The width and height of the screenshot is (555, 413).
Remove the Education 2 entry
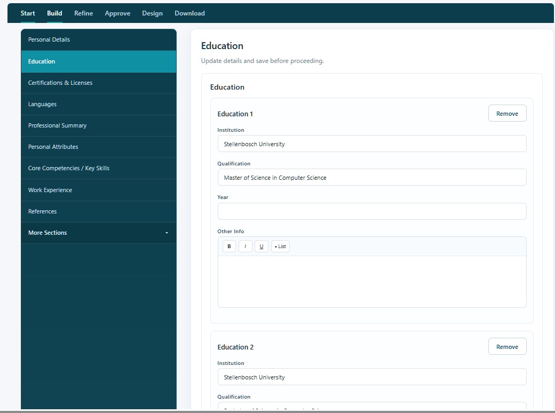click(x=507, y=346)
